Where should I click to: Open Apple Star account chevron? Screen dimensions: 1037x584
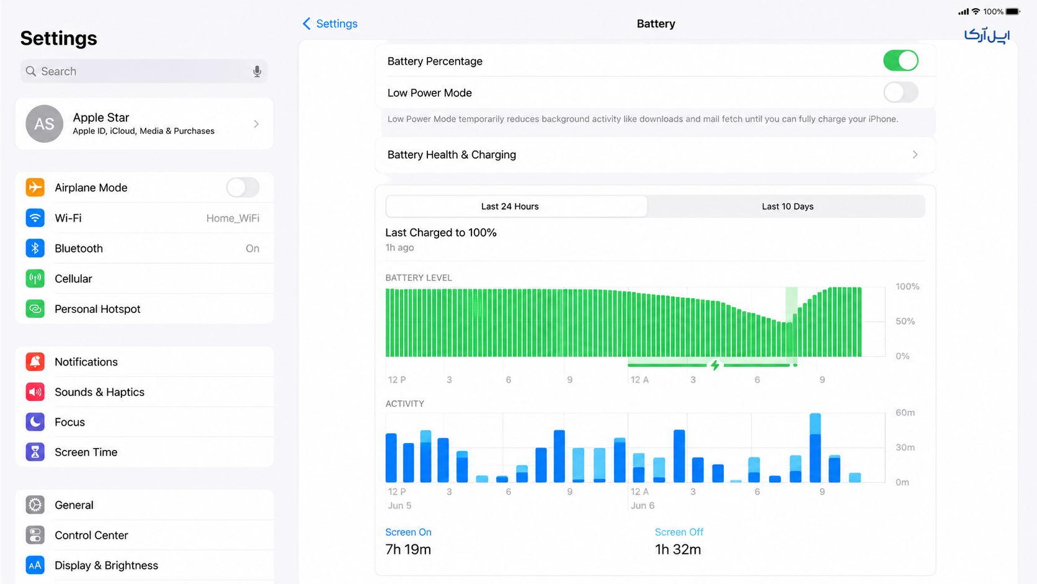coord(256,124)
